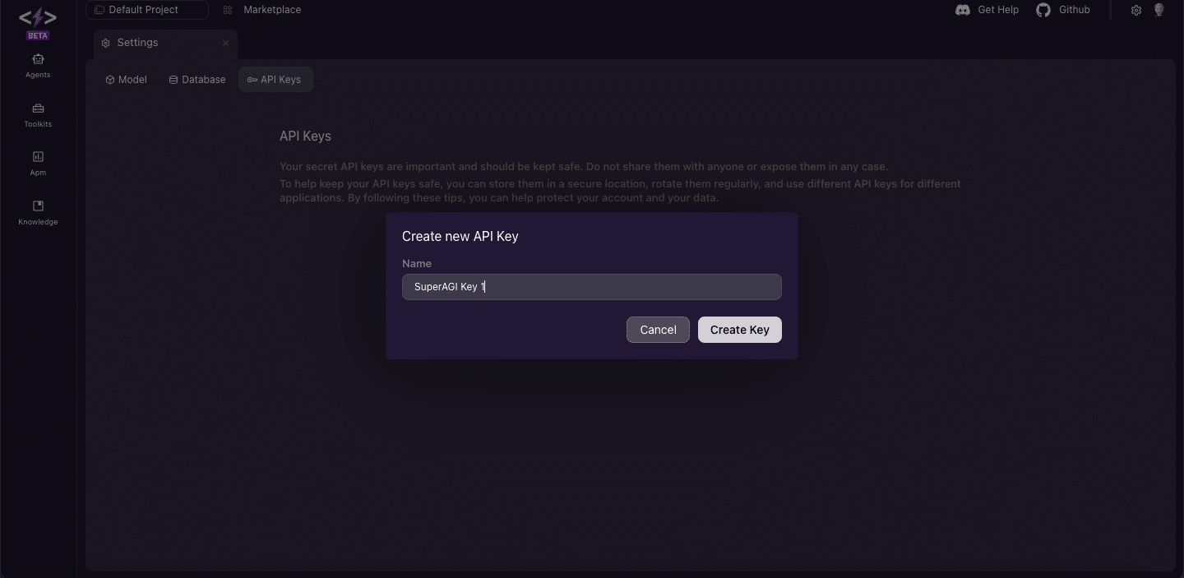Screen dimensions: 1184x578
Task: Open the Apm sidebar section
Action: click(38, 163)
